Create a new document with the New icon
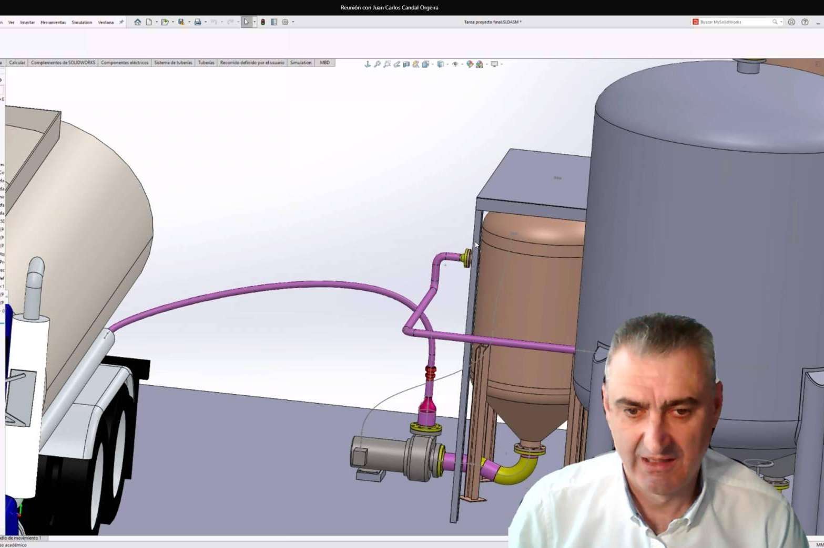The height and width of the screenshot is (548, 824). click(x=149, y=22)
